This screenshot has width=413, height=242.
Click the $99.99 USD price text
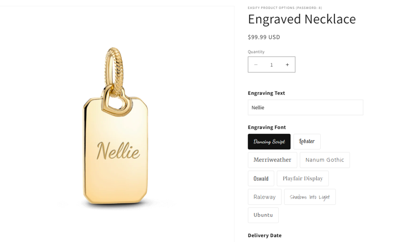tap(264, 37)
